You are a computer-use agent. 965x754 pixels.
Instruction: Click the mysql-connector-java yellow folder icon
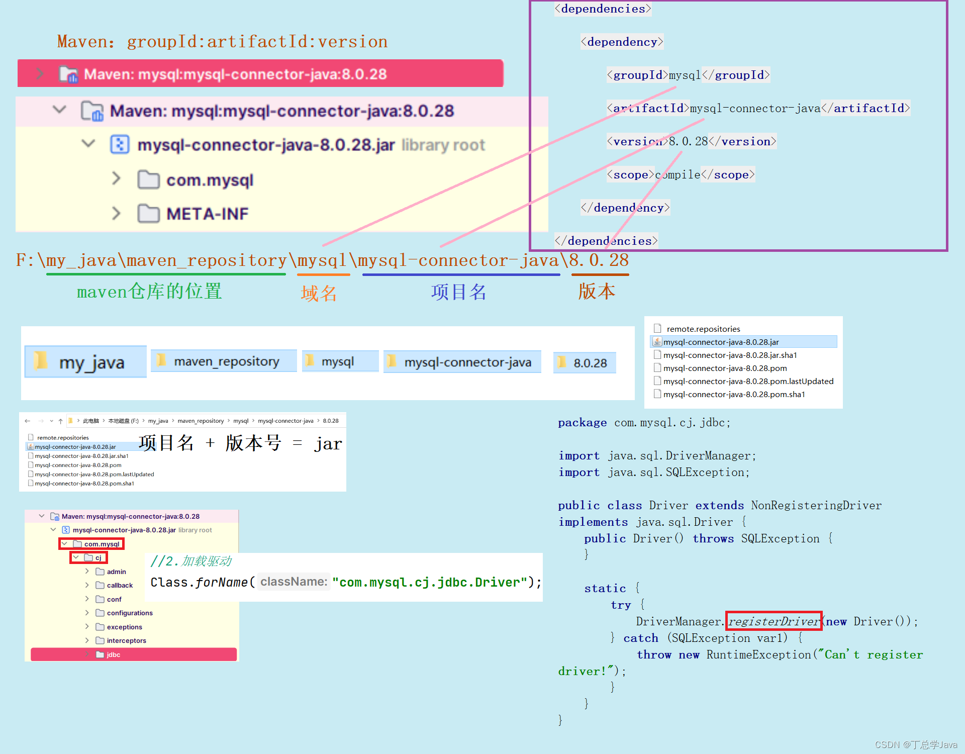pyautogui.click(x=392, y=361)
